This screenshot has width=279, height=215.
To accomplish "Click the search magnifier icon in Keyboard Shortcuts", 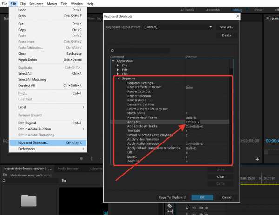I will (x=112, y=51).
